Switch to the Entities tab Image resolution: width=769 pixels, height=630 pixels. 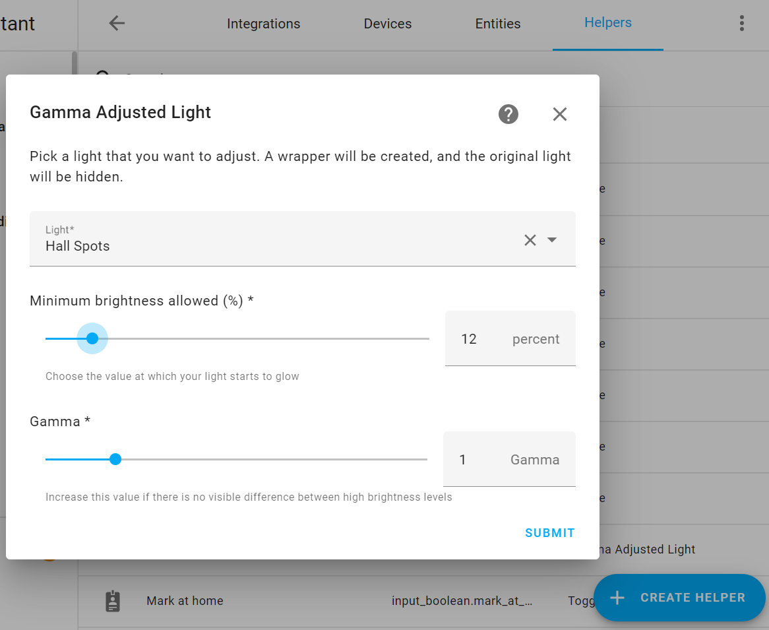coord(497,23)
